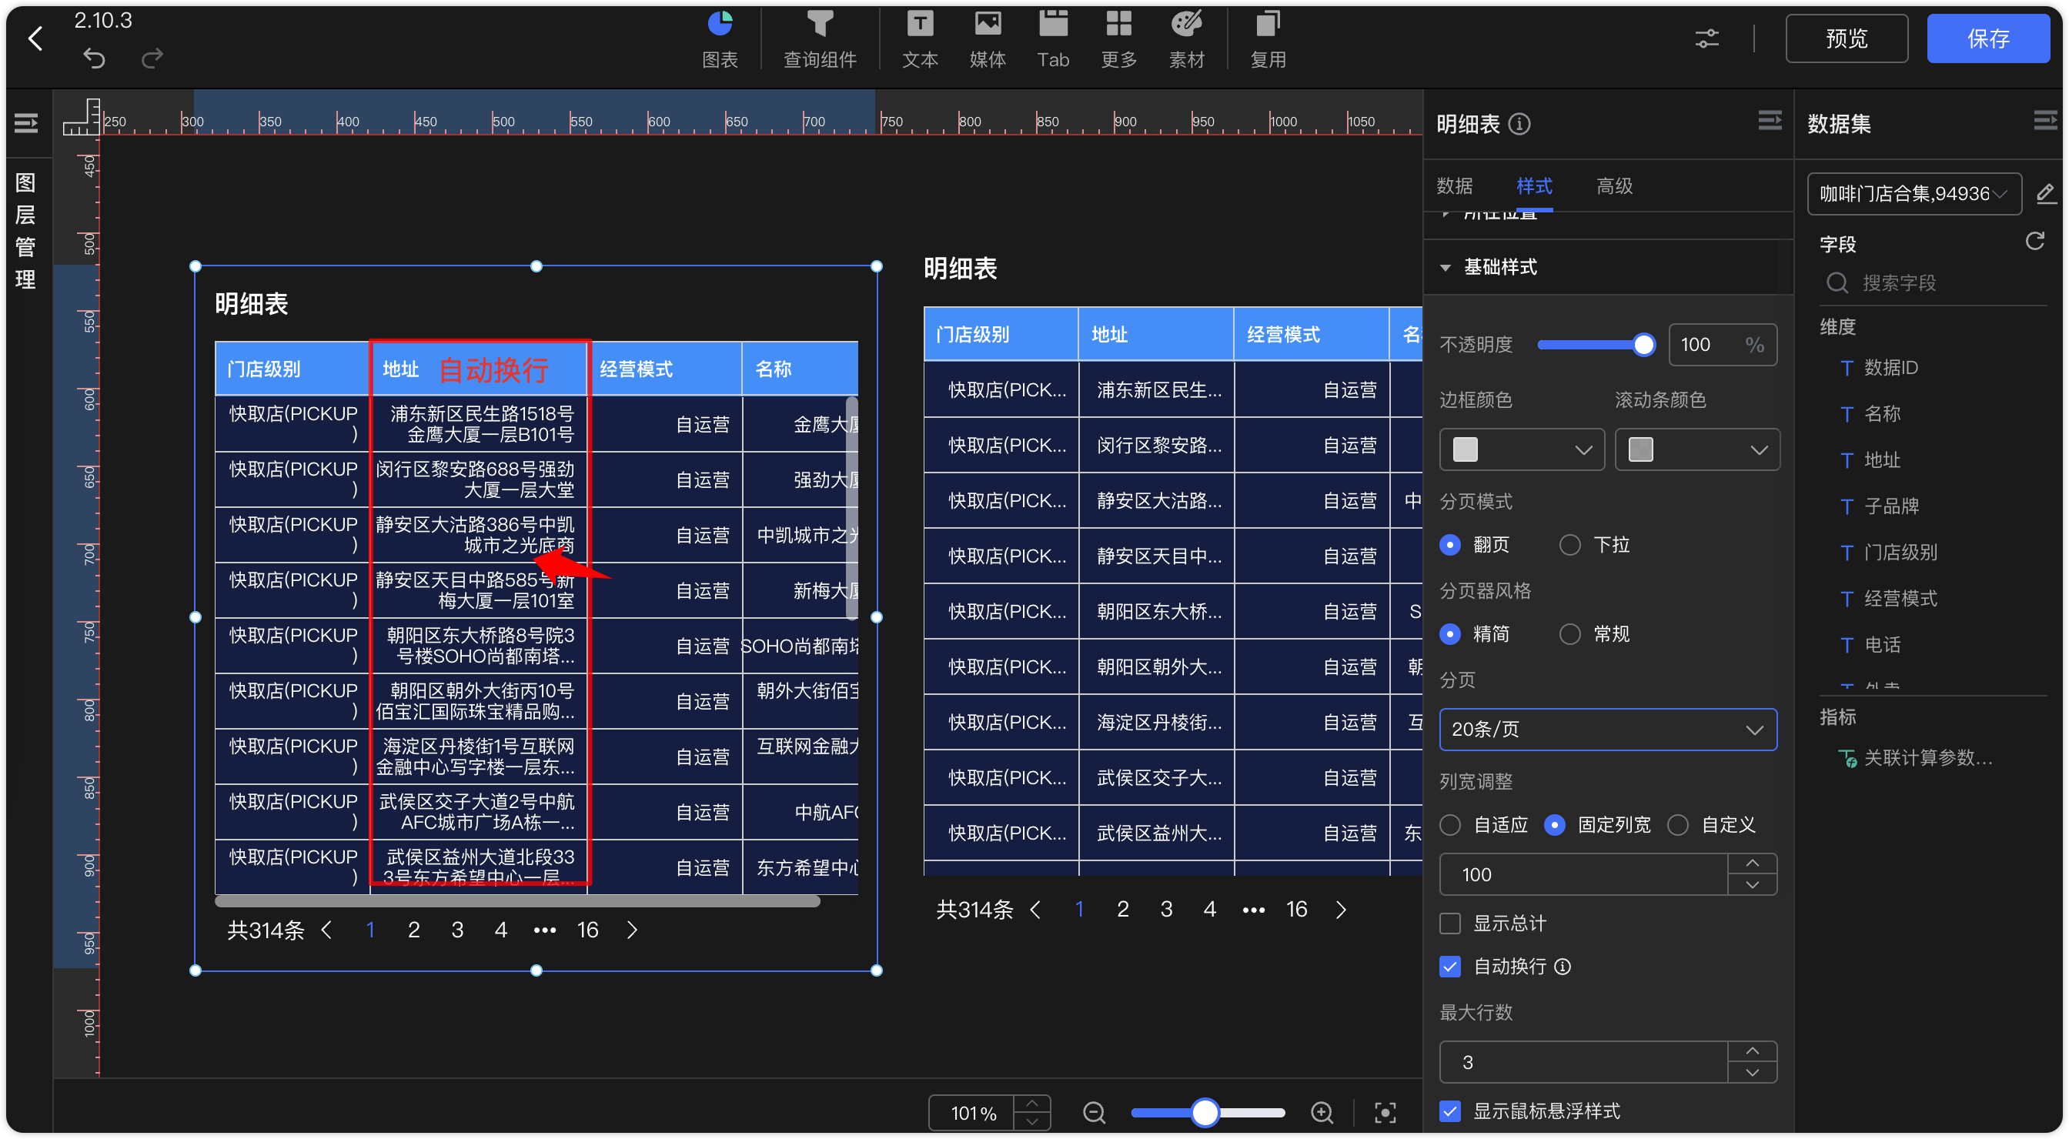Open the 边框颜色 color dropdown
This screenshot has width=2069, height=1139.
point(1522,449)
